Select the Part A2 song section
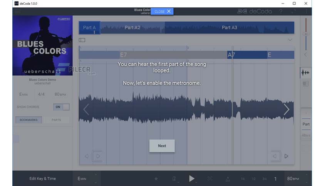 [x=132, y=28]
